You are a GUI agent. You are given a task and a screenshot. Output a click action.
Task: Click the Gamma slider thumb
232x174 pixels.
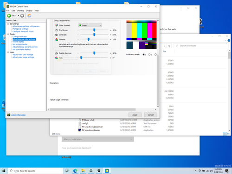point(89,39)
